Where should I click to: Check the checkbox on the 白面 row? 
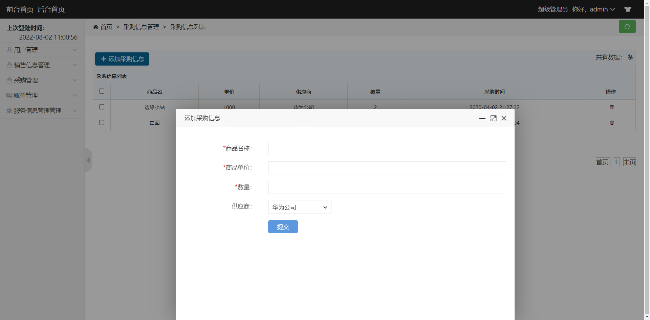point(102,123)
